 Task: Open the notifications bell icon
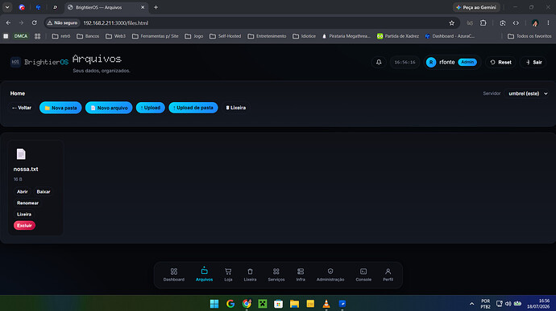click(x=379, y=62)
